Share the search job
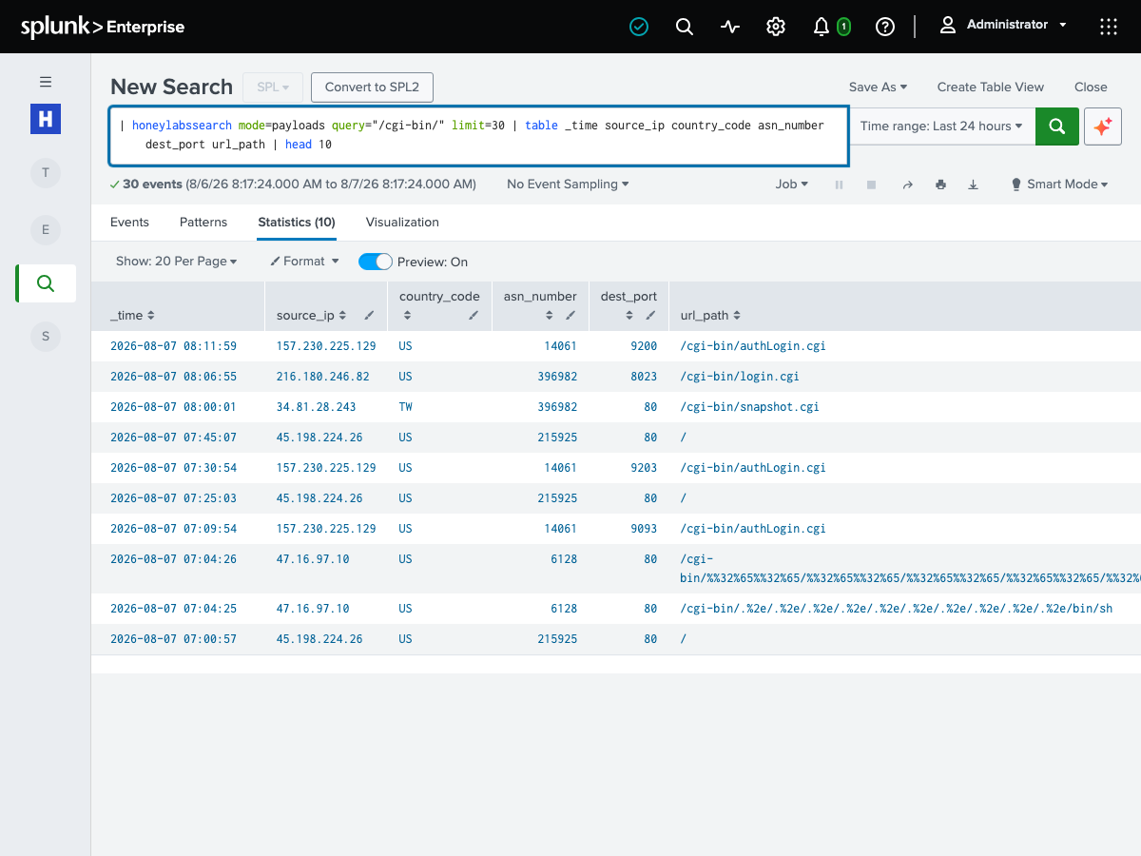This screenshot has width=1141, height=856. coord(907,185)
